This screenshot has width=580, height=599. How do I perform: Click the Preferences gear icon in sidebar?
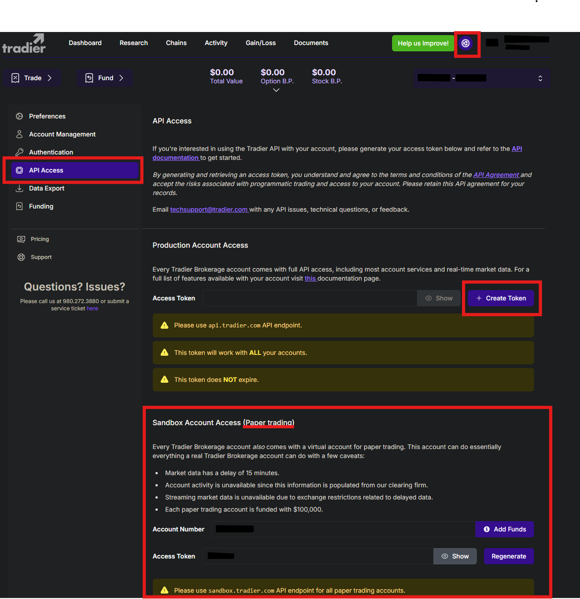[19, 116]
